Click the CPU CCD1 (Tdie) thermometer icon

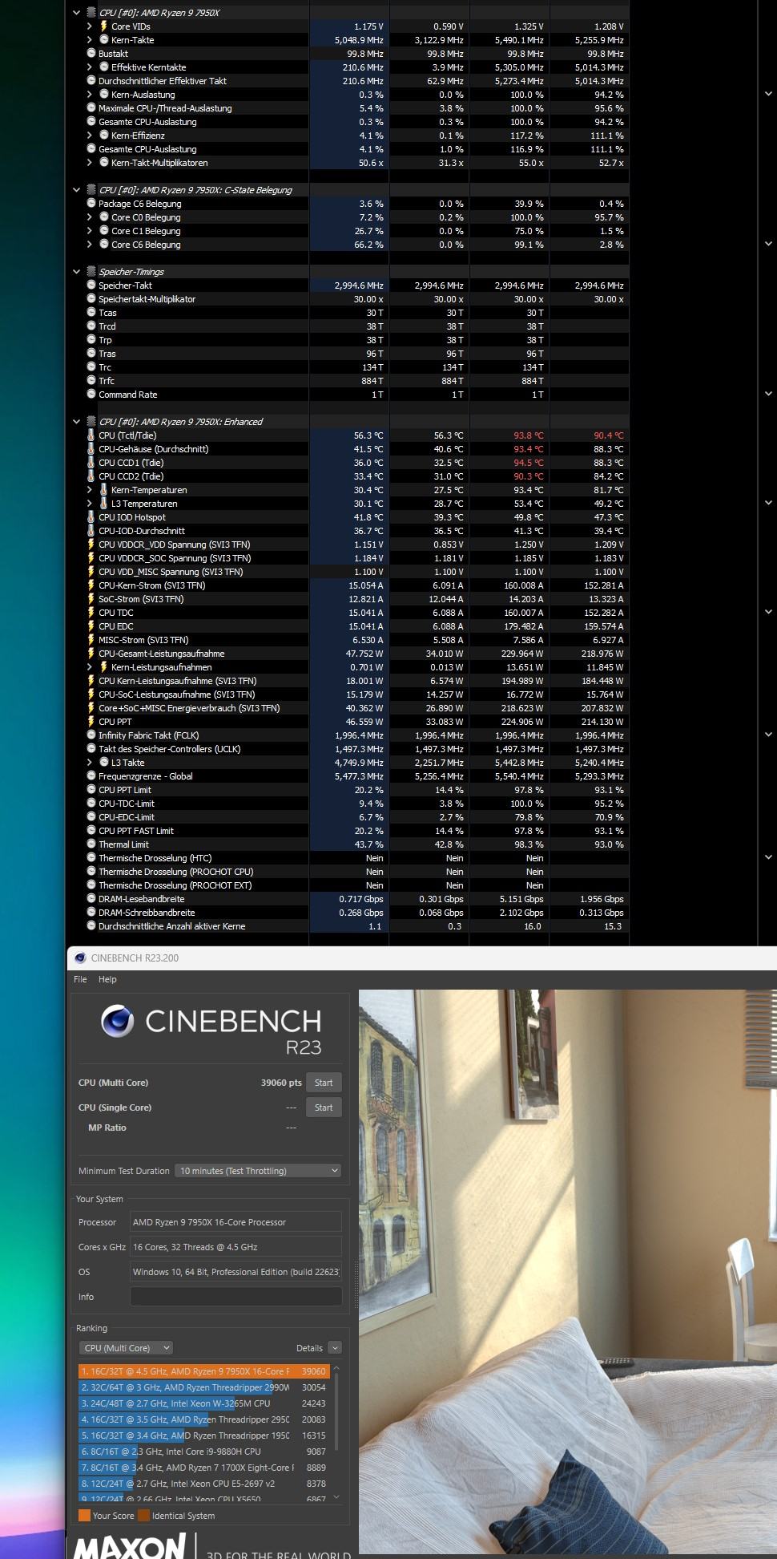click(91, 463)
